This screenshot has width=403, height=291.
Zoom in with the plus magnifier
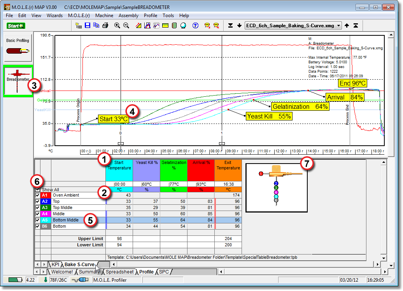point(117,25)
